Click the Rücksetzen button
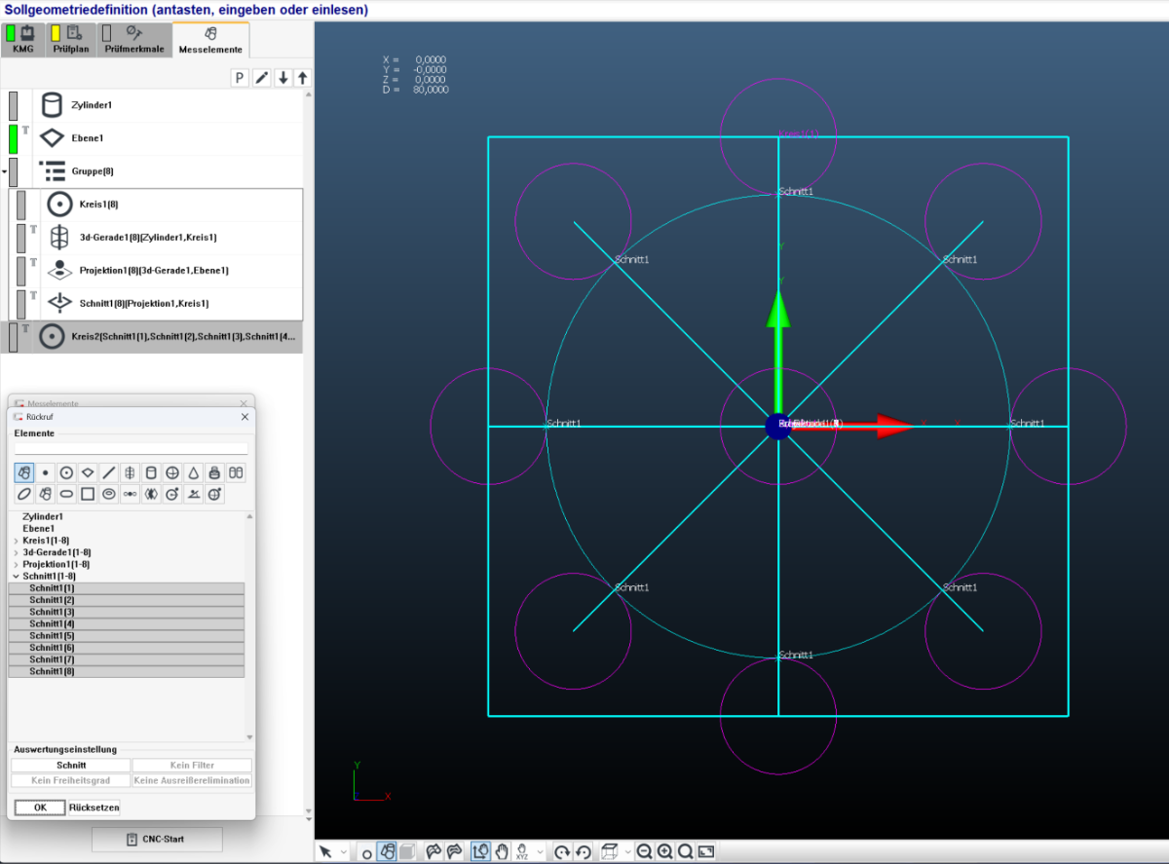 click(x=94, y=808)
